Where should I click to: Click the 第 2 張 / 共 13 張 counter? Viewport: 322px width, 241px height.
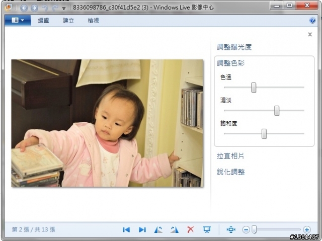pos(34,229)
